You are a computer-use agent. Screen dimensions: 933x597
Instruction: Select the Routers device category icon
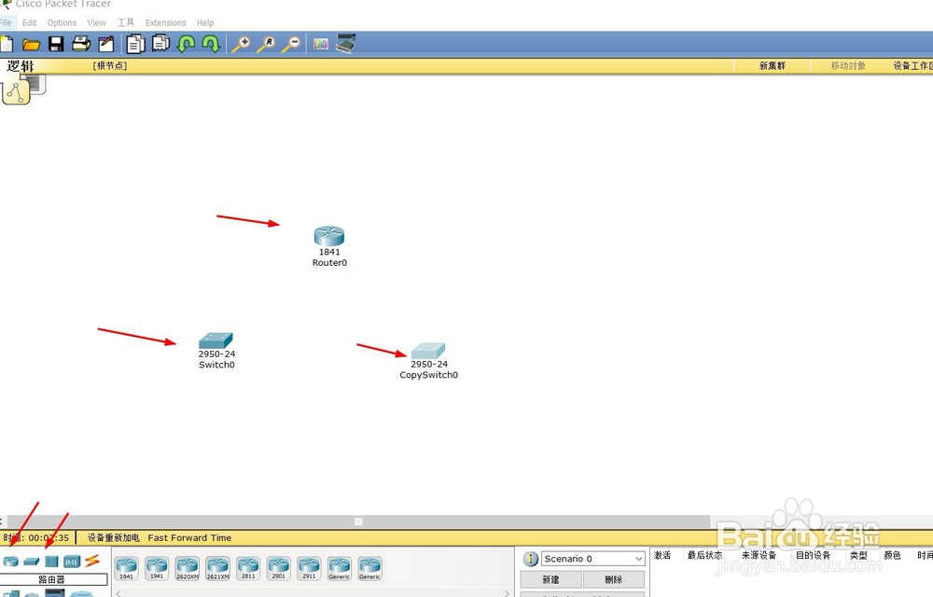click(10, 561)
